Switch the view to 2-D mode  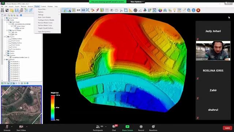[x=78, y=10]
